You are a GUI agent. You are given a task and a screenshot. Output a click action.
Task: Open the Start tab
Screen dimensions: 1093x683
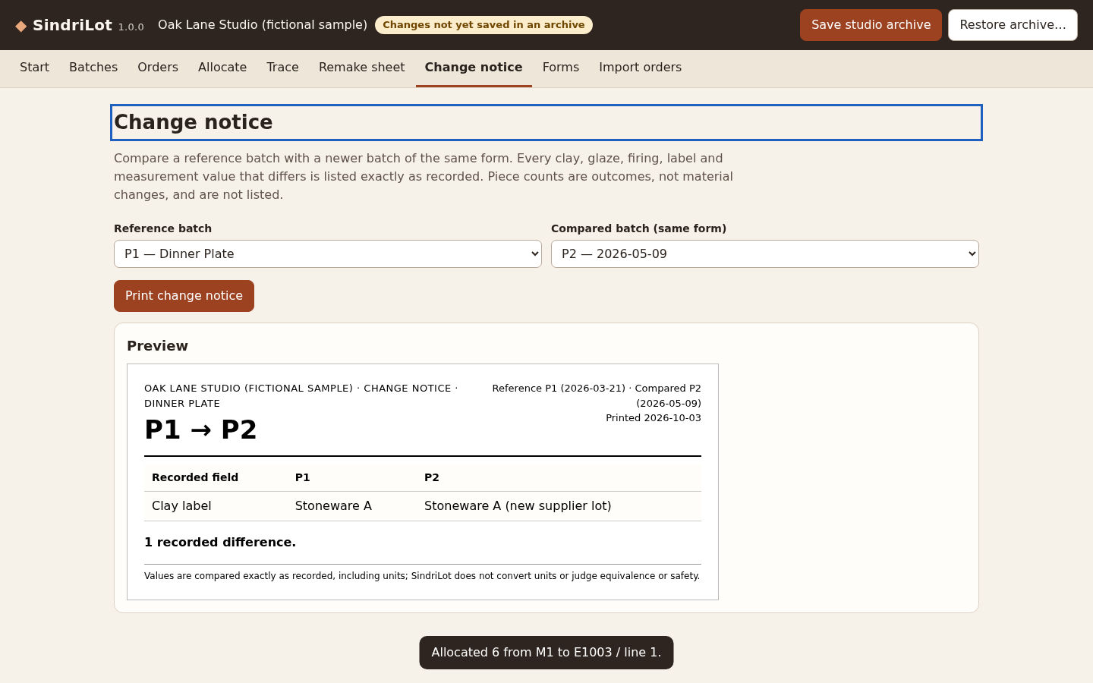(34, 68)
